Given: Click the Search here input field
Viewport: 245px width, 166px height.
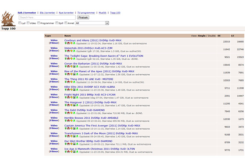Looking at the screenshot, I should (x=47, y=17).
